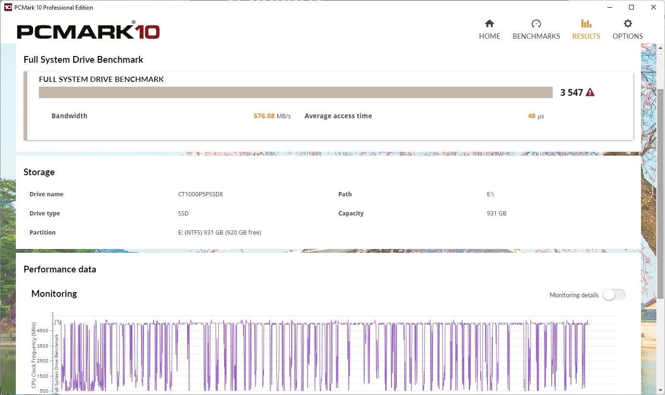Click the Bandwidth label

(70, 116)
